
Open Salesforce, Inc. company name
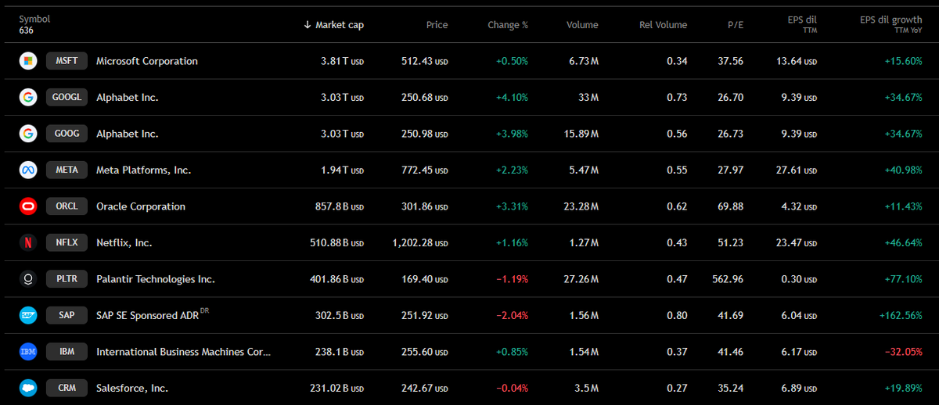132,388
